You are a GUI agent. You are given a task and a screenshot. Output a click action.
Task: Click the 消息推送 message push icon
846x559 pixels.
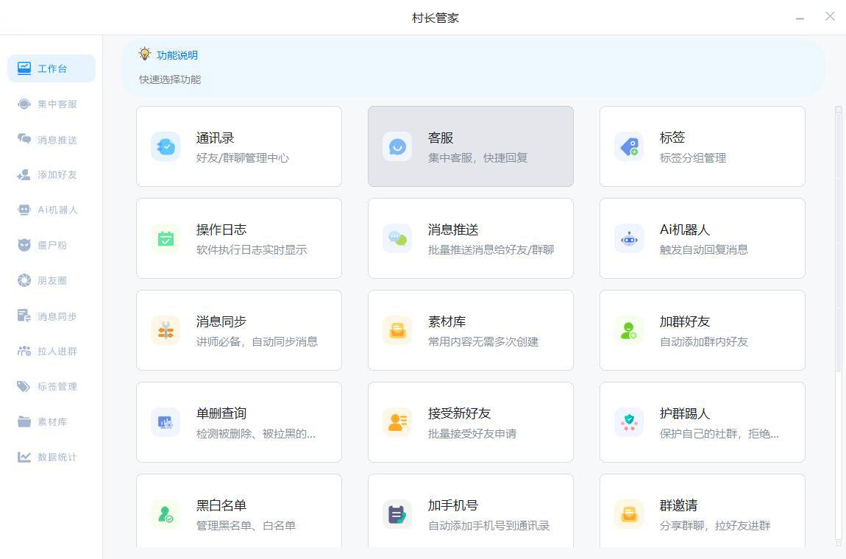click(x=397, y=238)
